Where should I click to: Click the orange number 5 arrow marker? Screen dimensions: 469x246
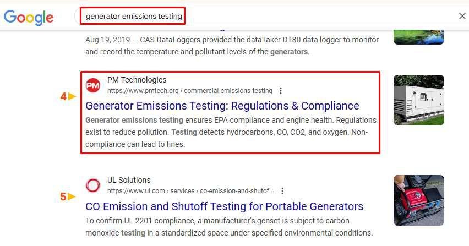pos(68,196)
